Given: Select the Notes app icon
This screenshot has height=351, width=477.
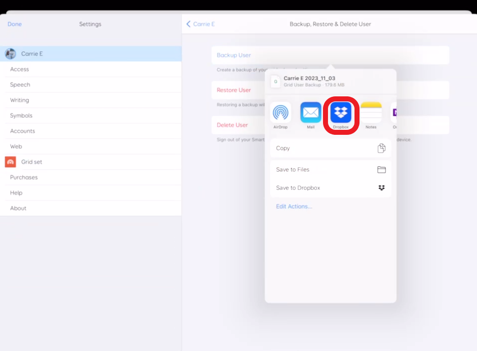Looking at the screenshot, I should (371, 112).
